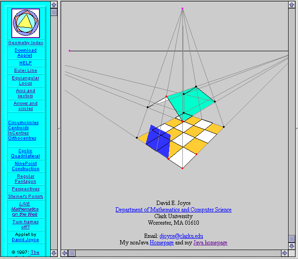Click the Download Applet link

point(26,53)
